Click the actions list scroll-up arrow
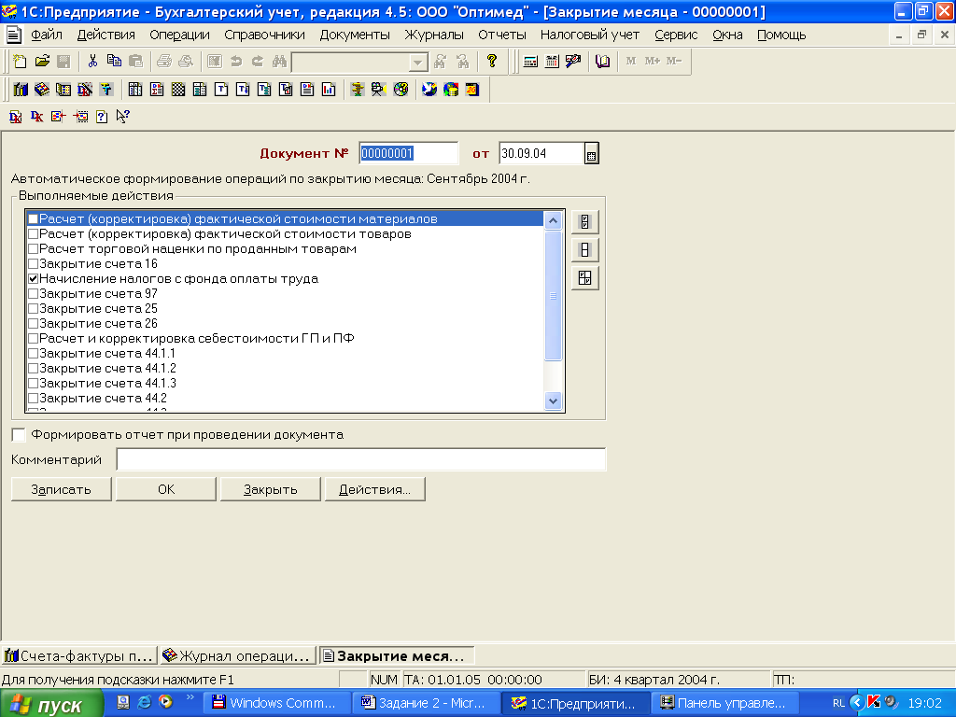Image resolution: width=956 pixels, height=717 pixels. pos(553,220)
